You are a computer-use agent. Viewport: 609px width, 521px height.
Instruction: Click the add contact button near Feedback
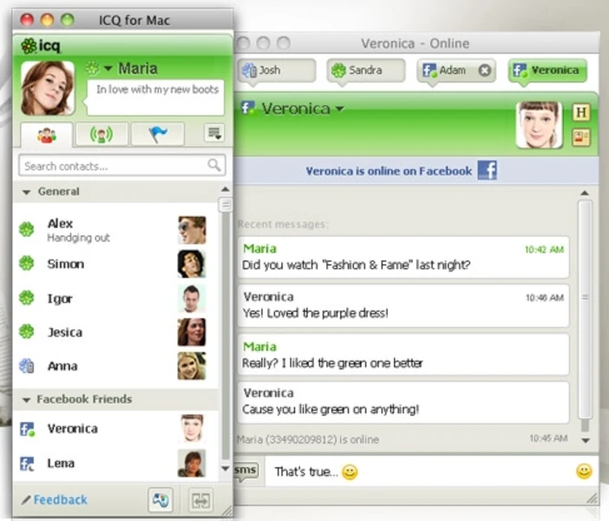(160, 500)
